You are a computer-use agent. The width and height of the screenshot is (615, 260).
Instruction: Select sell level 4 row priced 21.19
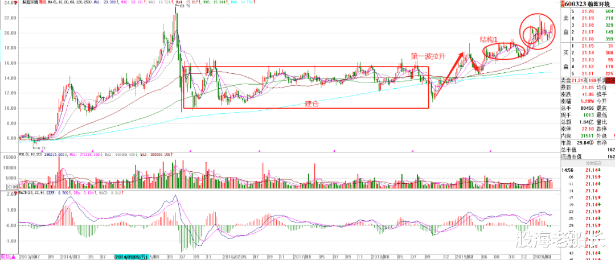pyautogui.click(x=592, y=18)
